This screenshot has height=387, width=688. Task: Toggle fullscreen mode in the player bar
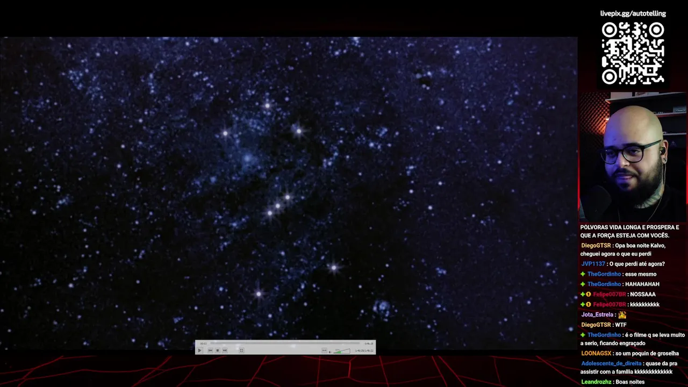[x=241, y=350]
